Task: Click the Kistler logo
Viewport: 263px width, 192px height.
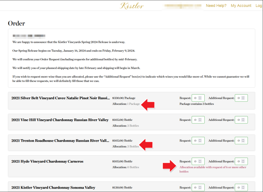Action: (132, 6)
